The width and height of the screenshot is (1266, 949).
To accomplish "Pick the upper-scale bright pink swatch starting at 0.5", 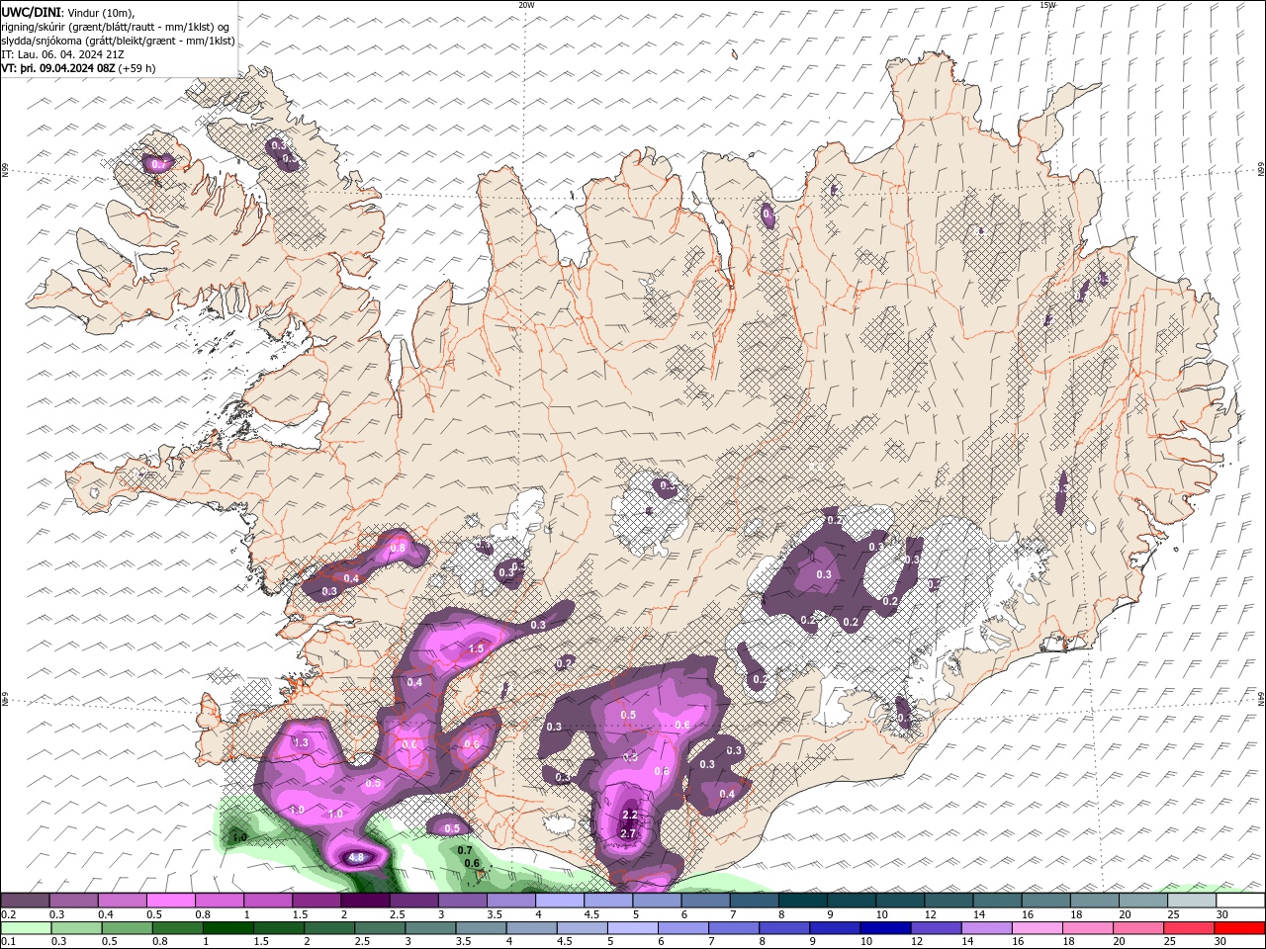I will click(170, 901).
